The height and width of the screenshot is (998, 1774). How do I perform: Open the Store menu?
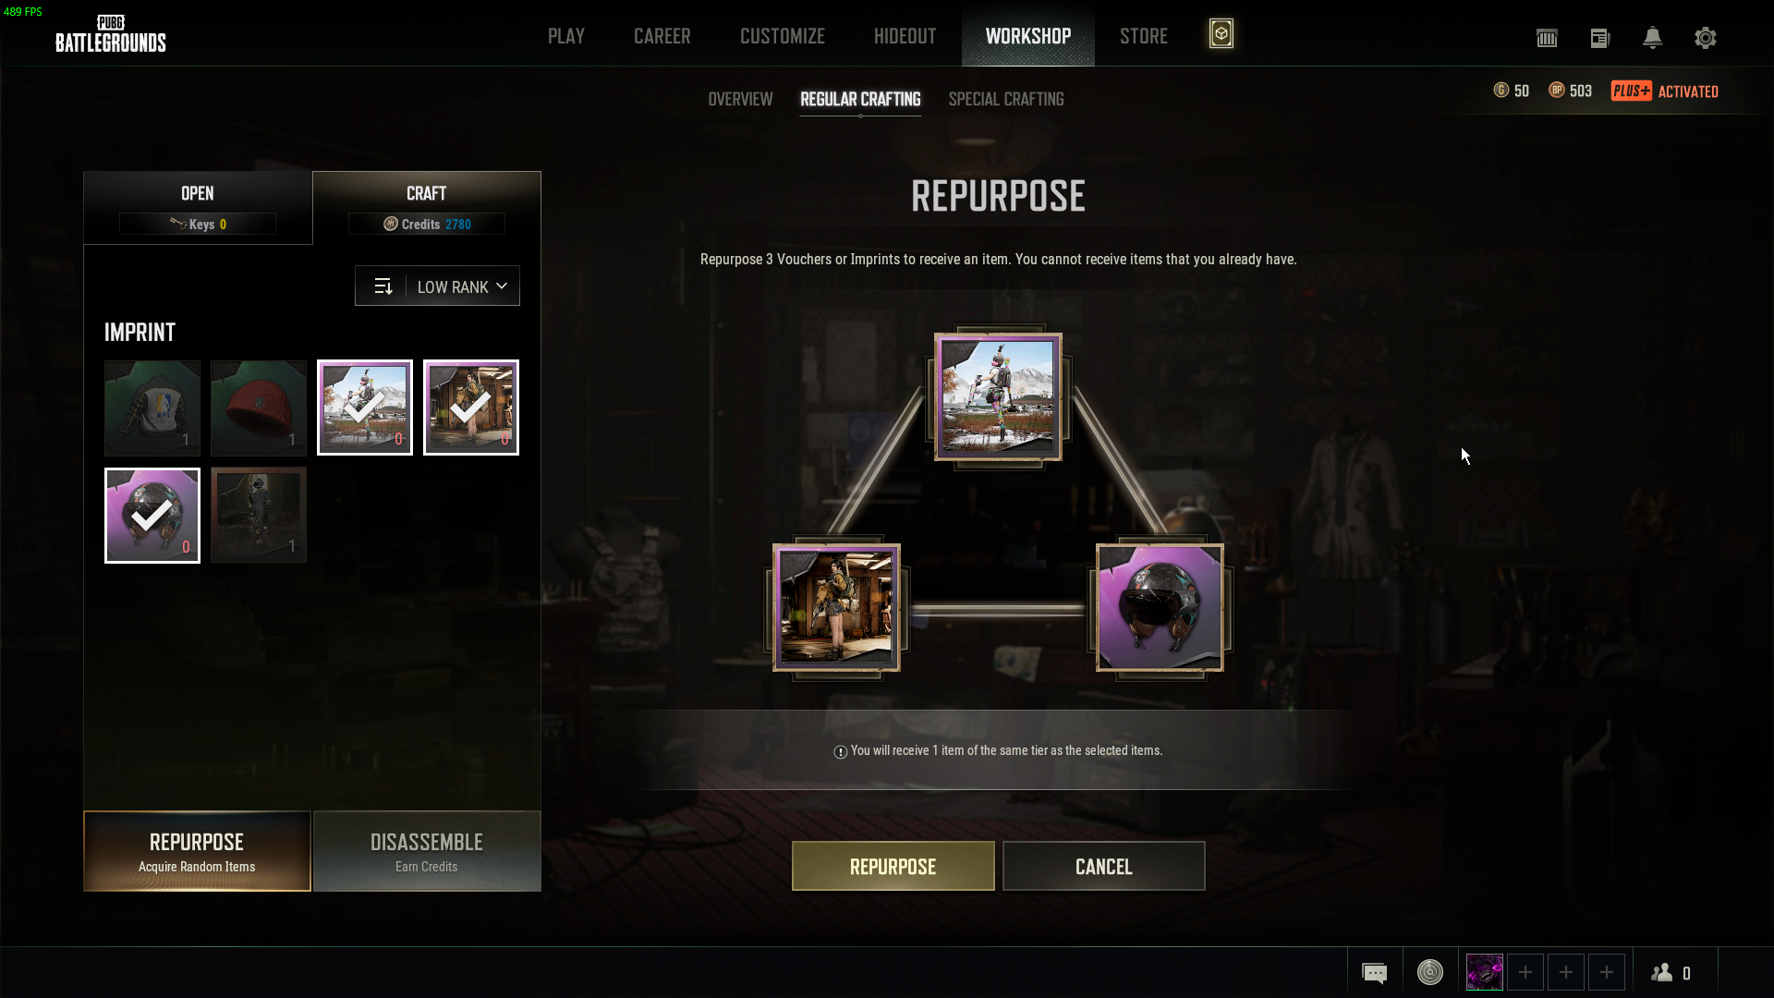tap(1144, 36)
